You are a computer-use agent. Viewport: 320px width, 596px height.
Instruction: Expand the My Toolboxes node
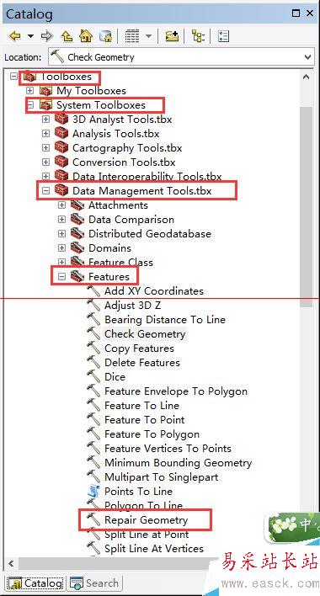(30, 91)
